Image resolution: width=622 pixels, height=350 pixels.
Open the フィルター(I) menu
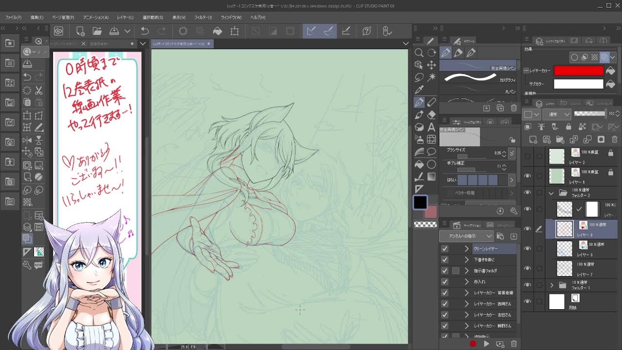pos(203,17)
